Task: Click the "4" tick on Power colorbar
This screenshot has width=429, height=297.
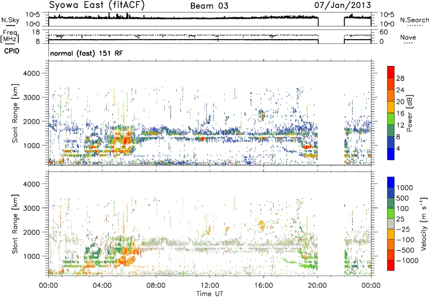Action: click(x=398, y=148)
